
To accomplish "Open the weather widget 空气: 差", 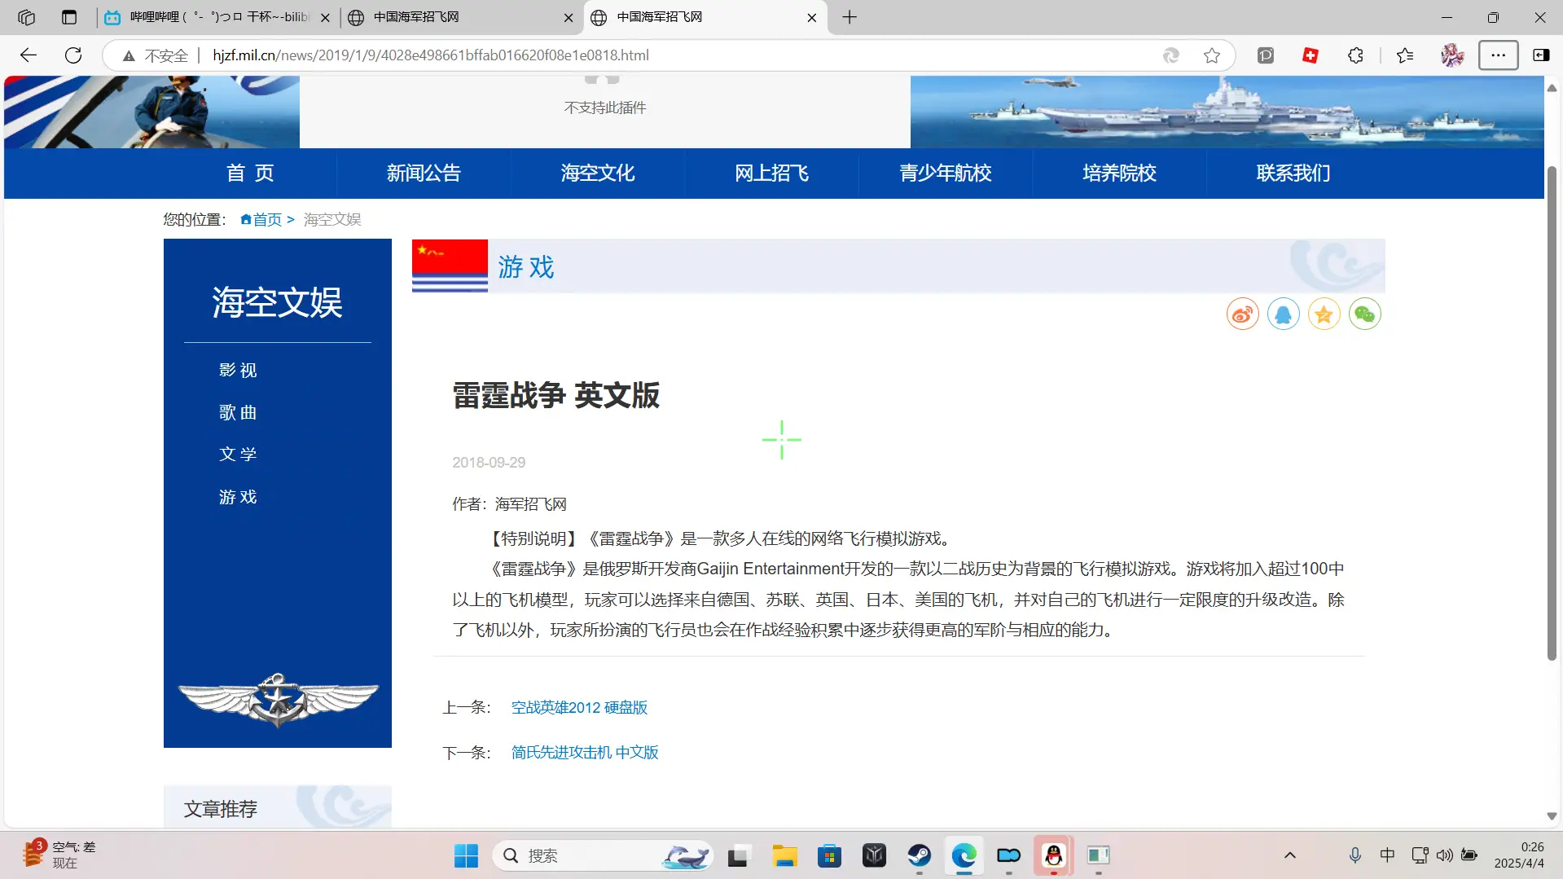I will pyautogui.click(x=59, y=855).
